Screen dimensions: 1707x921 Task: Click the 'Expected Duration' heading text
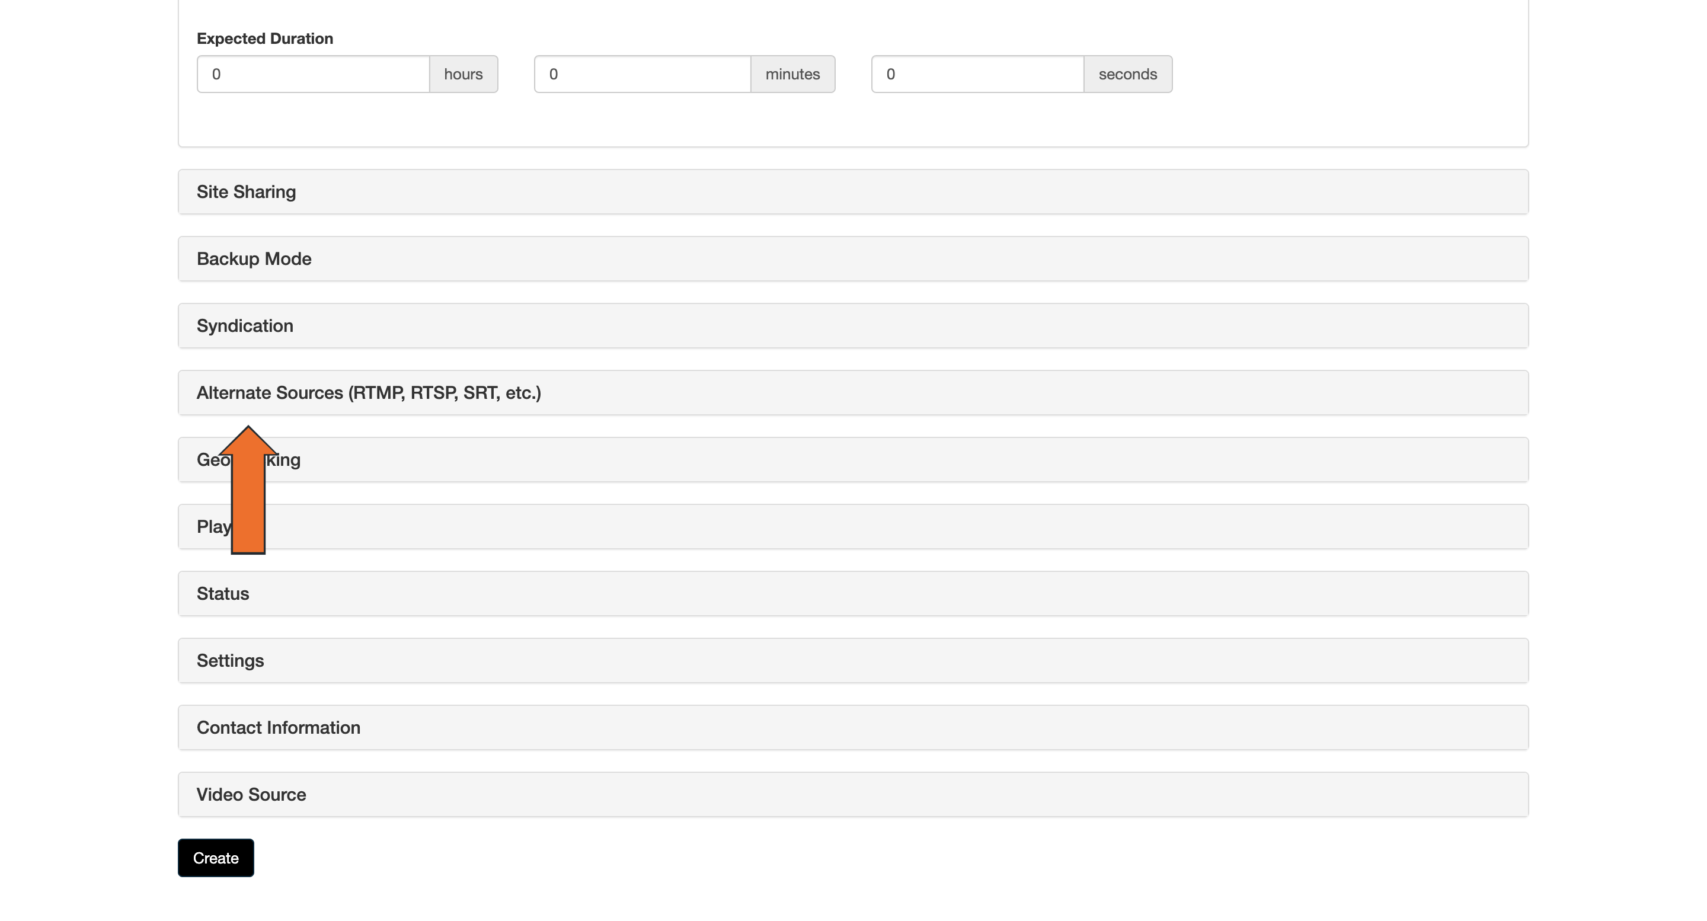(x=265, y=39)
